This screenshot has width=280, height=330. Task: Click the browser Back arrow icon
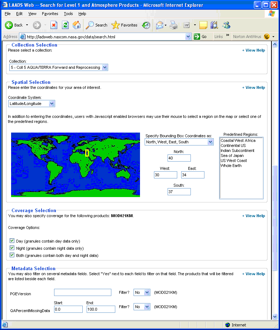click(9, 25)
